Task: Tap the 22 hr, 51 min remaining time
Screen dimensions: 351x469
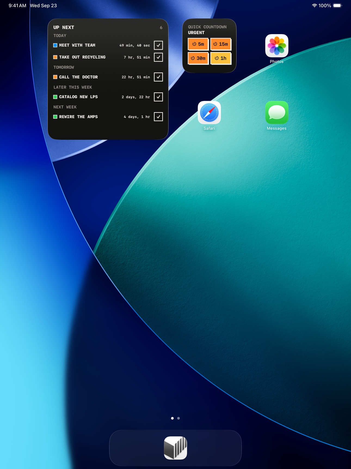Action: [x=136, y=77]
